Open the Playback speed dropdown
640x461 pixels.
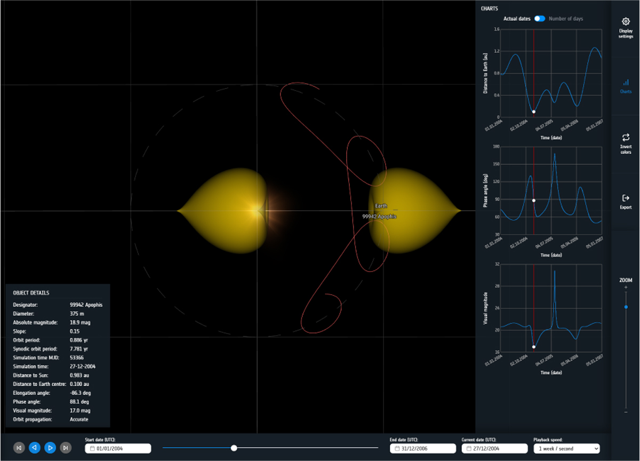(566, 449)
